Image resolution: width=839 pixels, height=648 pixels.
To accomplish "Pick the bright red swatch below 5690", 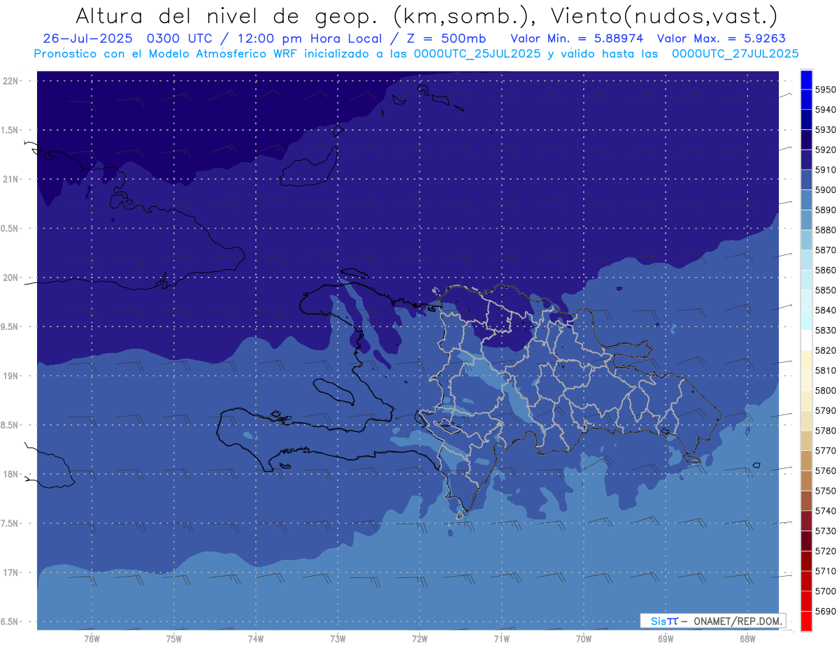I will [x=805, y=621].
